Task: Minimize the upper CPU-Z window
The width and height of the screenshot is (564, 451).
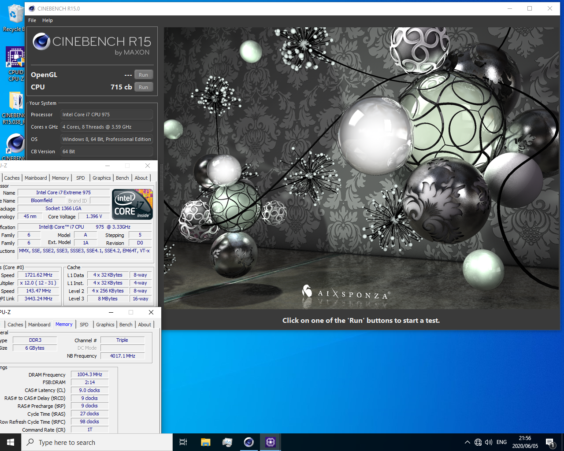Action: [x=108, y=166]
